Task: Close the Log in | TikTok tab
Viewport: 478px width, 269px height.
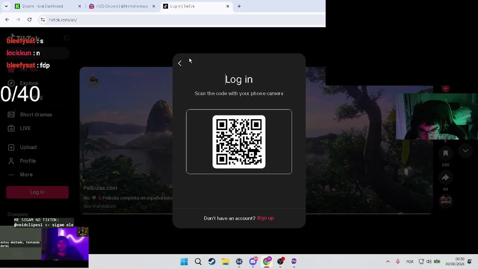Action: tap(228, 6)
